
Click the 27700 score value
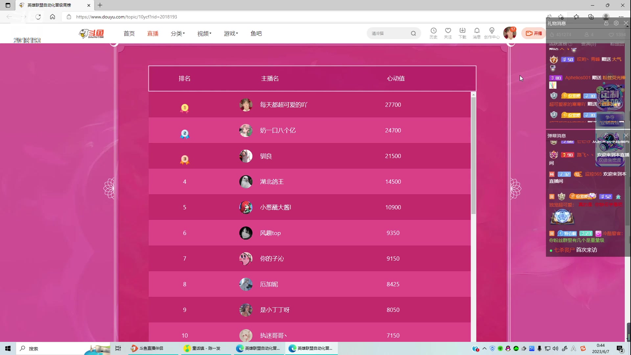click(393, 105)
